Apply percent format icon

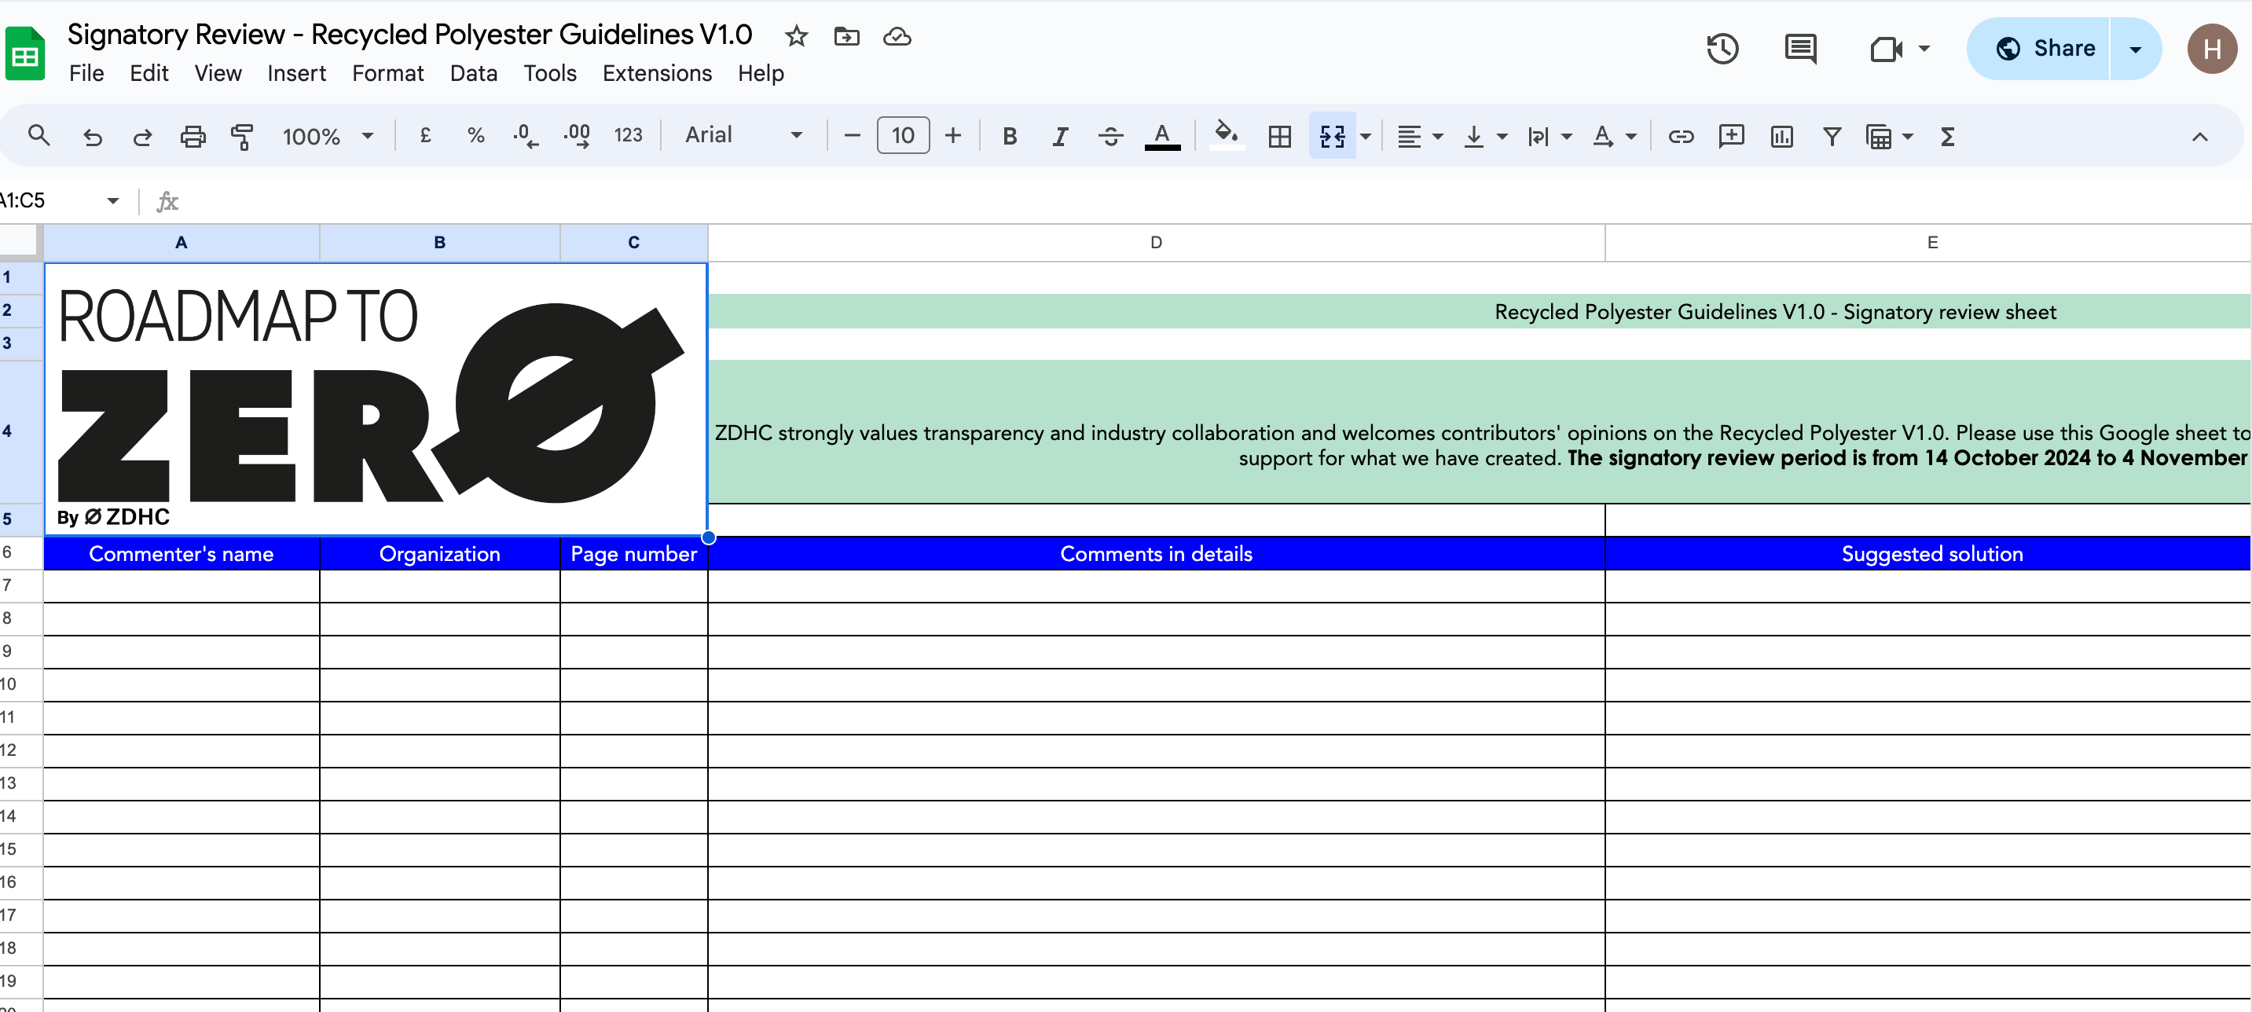[x=475, y=135]
